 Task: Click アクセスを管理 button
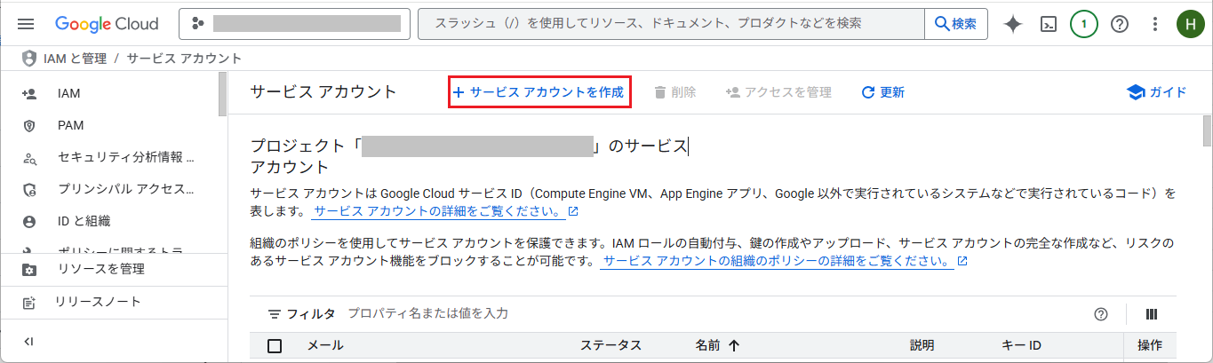click(x=778, y=92)
